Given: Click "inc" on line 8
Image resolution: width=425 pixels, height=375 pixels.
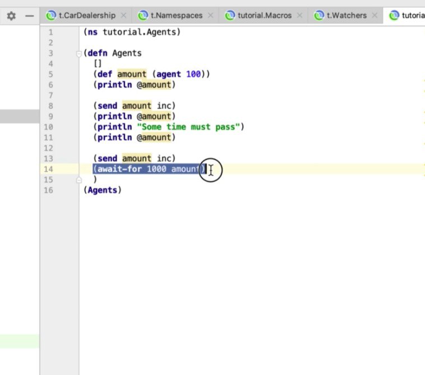Looking at the screenshot, I should (x=164, y=106).
